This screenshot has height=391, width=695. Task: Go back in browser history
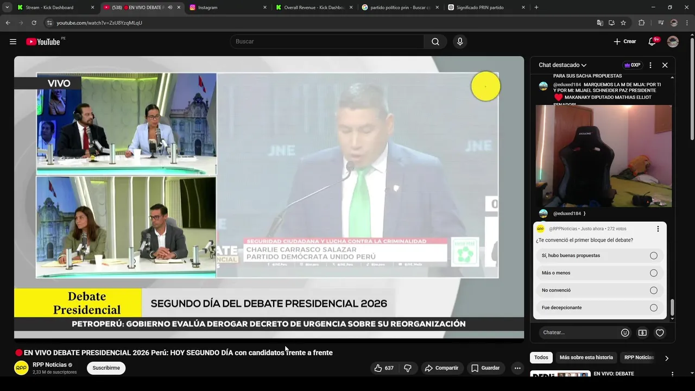8,23
